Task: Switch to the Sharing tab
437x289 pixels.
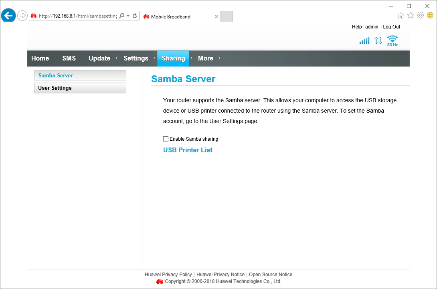Action: (x=173, y=58)
